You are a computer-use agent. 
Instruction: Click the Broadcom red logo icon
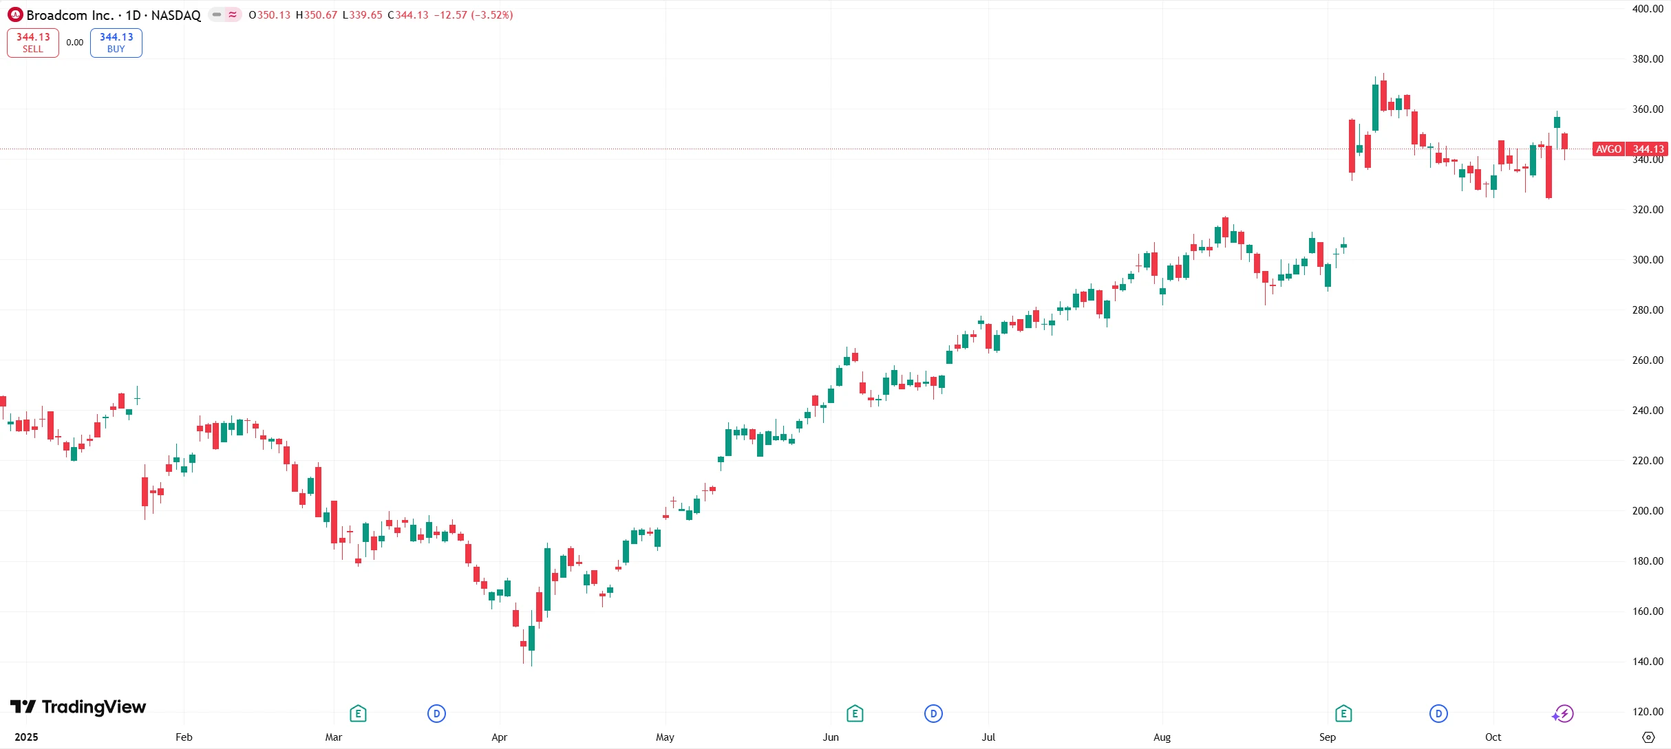(15, 14)
